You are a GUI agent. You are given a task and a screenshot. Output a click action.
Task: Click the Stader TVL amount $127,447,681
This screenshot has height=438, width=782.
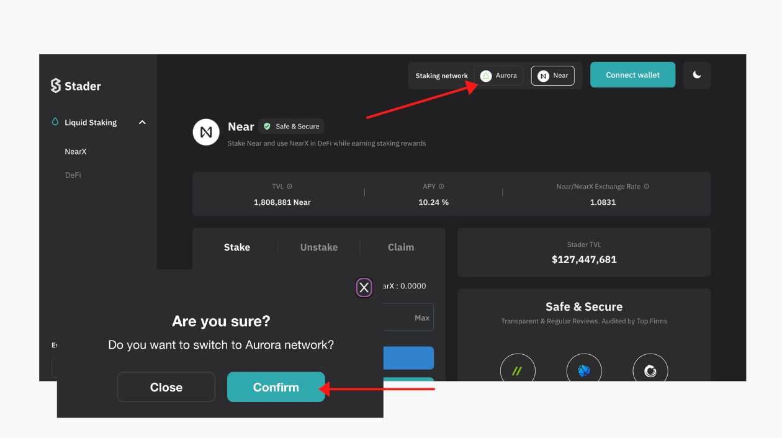[x=584, y=259]
